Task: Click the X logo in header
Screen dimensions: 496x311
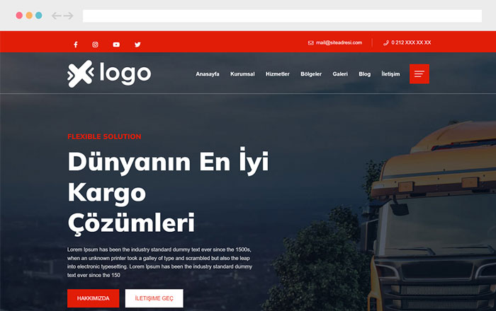Action: [80, 74]
